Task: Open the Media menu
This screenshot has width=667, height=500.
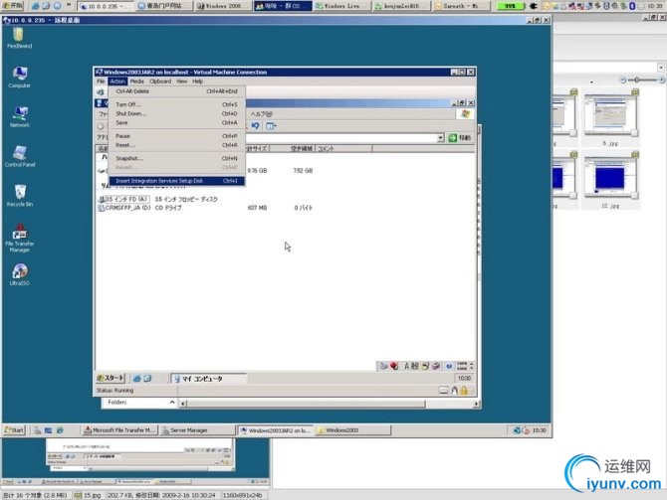Action: pos(136,82)
